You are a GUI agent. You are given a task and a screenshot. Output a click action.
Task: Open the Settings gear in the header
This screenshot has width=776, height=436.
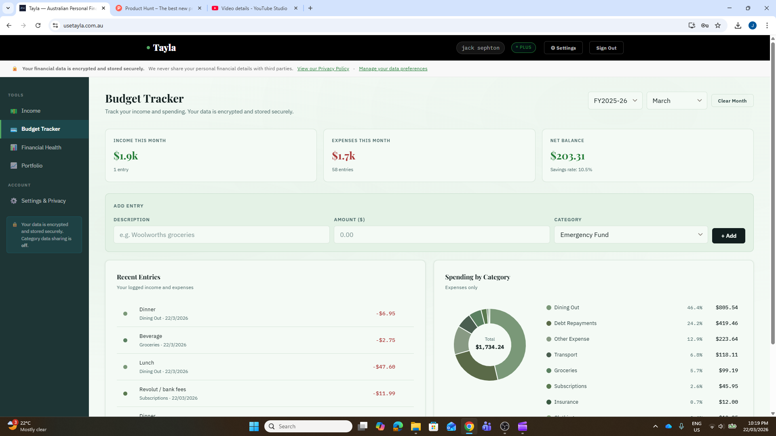click(563, 48)
